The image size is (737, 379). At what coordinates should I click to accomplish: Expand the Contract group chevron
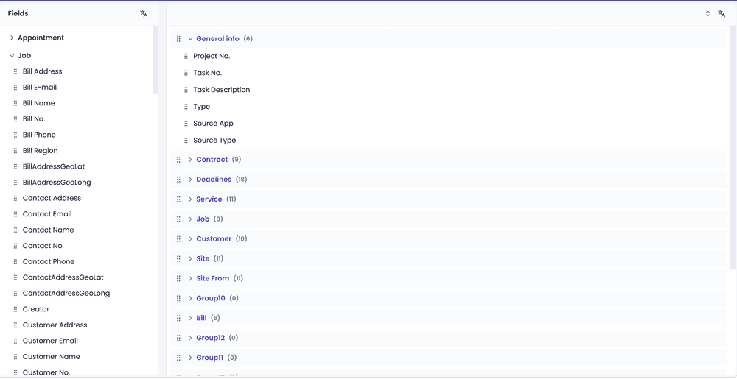click(x=190, y=160)
